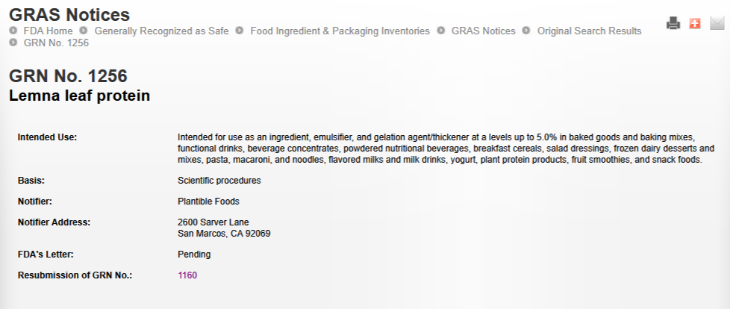Navigate to GRAS Notices breadcrumb link
730x309 pixels.
point(483,31)
